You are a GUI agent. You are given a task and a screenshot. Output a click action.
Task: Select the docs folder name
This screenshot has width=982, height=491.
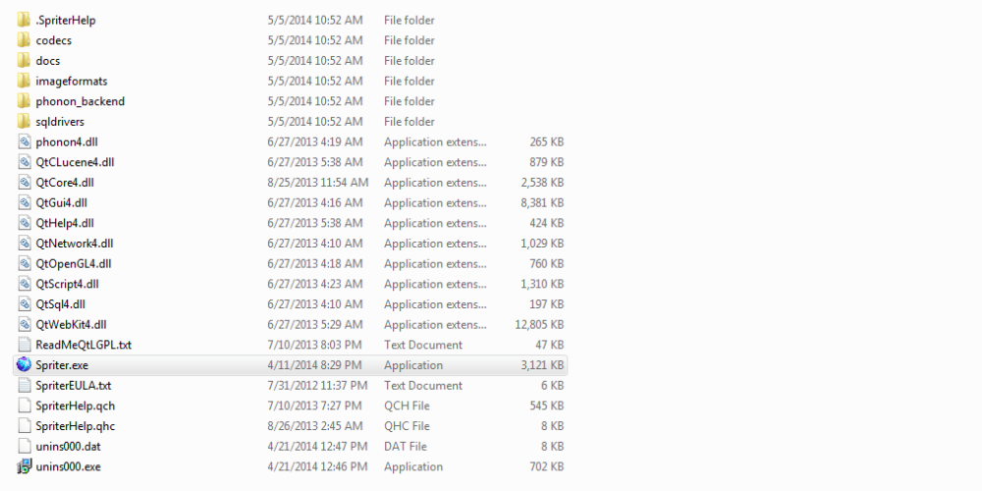point(48,61)
